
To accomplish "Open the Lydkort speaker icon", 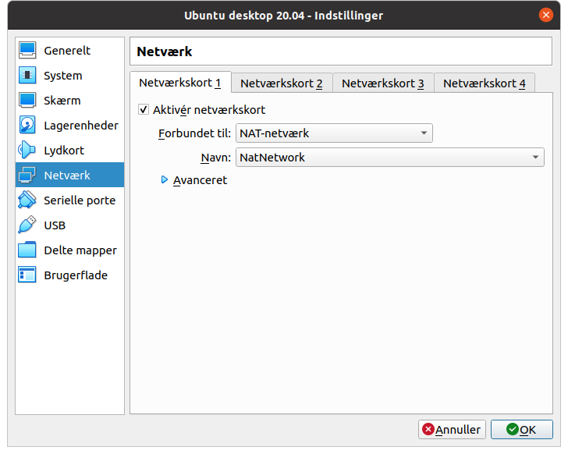I will click(27, 151).
